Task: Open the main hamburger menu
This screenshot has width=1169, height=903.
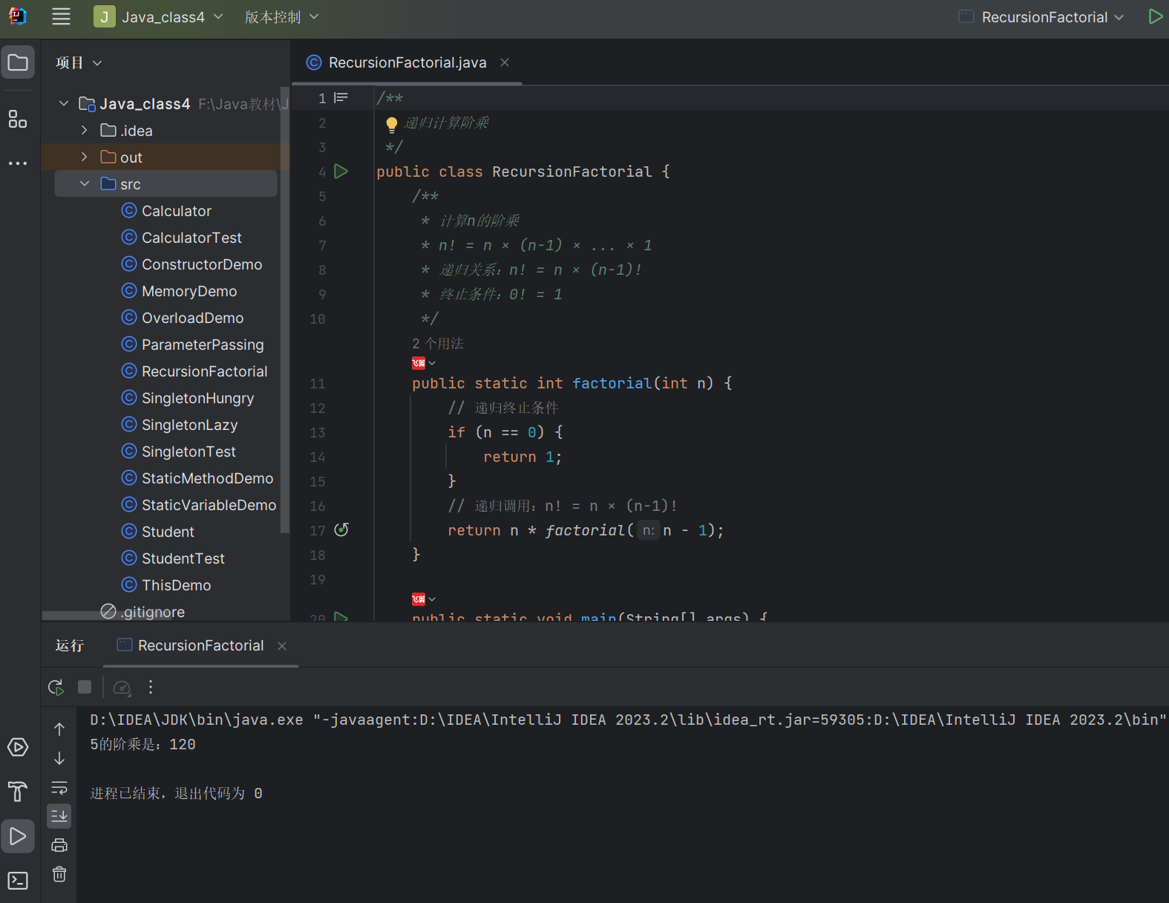Action: (61, 16)
